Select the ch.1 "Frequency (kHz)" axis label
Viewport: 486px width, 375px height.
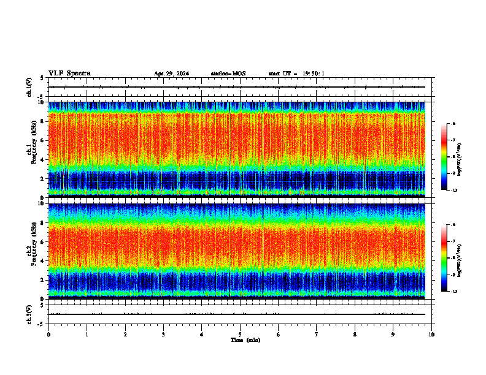34,142
